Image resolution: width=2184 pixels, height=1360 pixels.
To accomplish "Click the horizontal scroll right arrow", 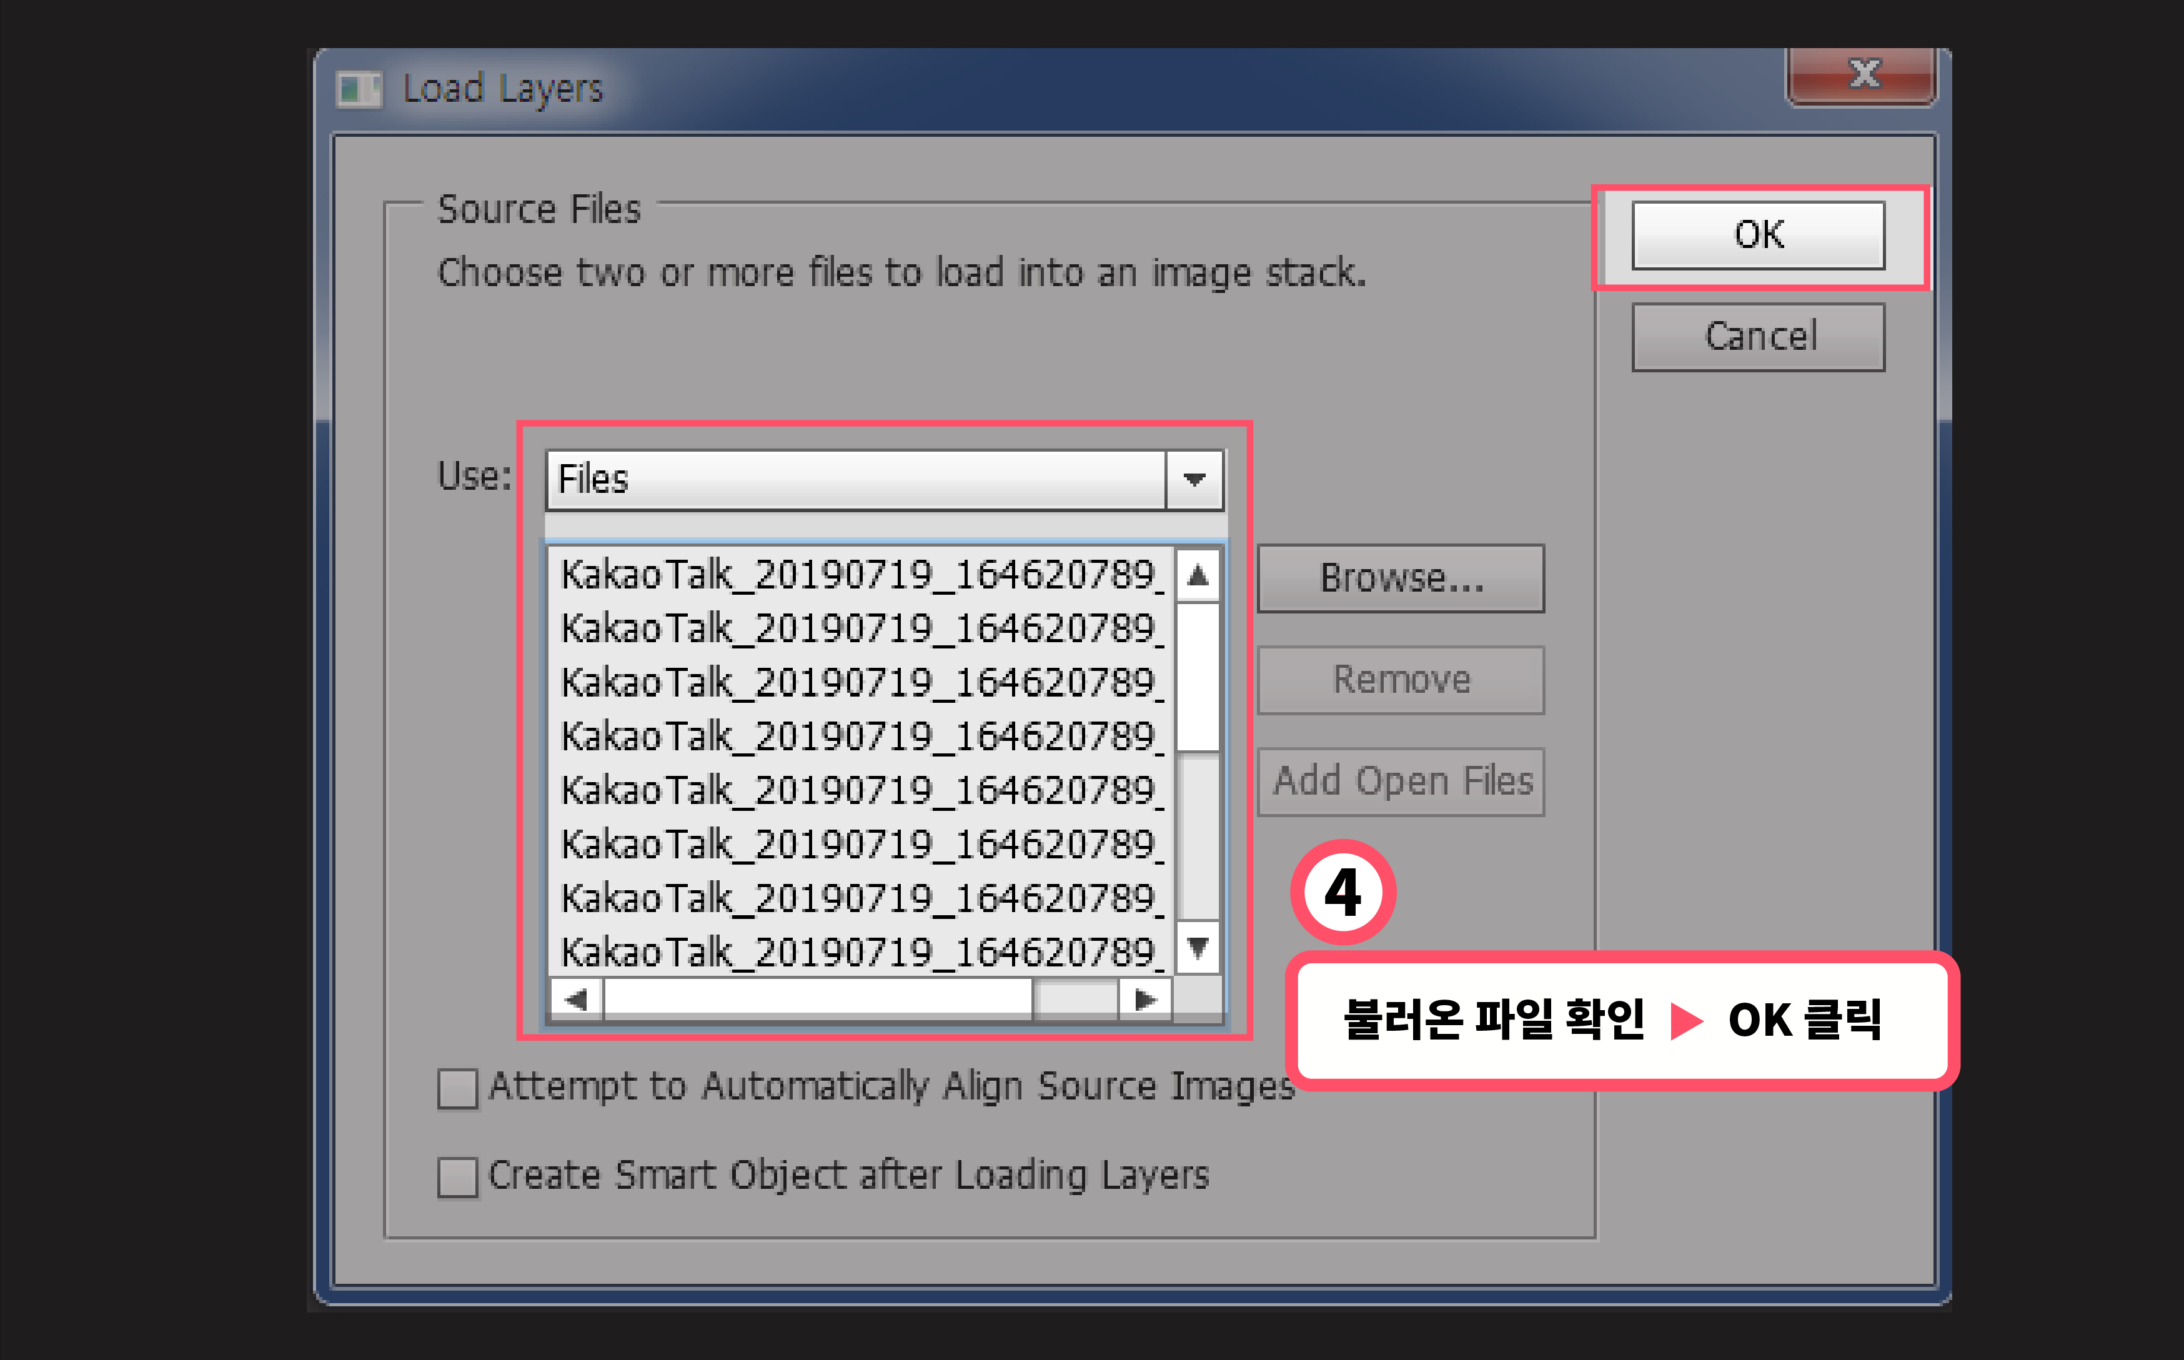I will [1144, 1000].
